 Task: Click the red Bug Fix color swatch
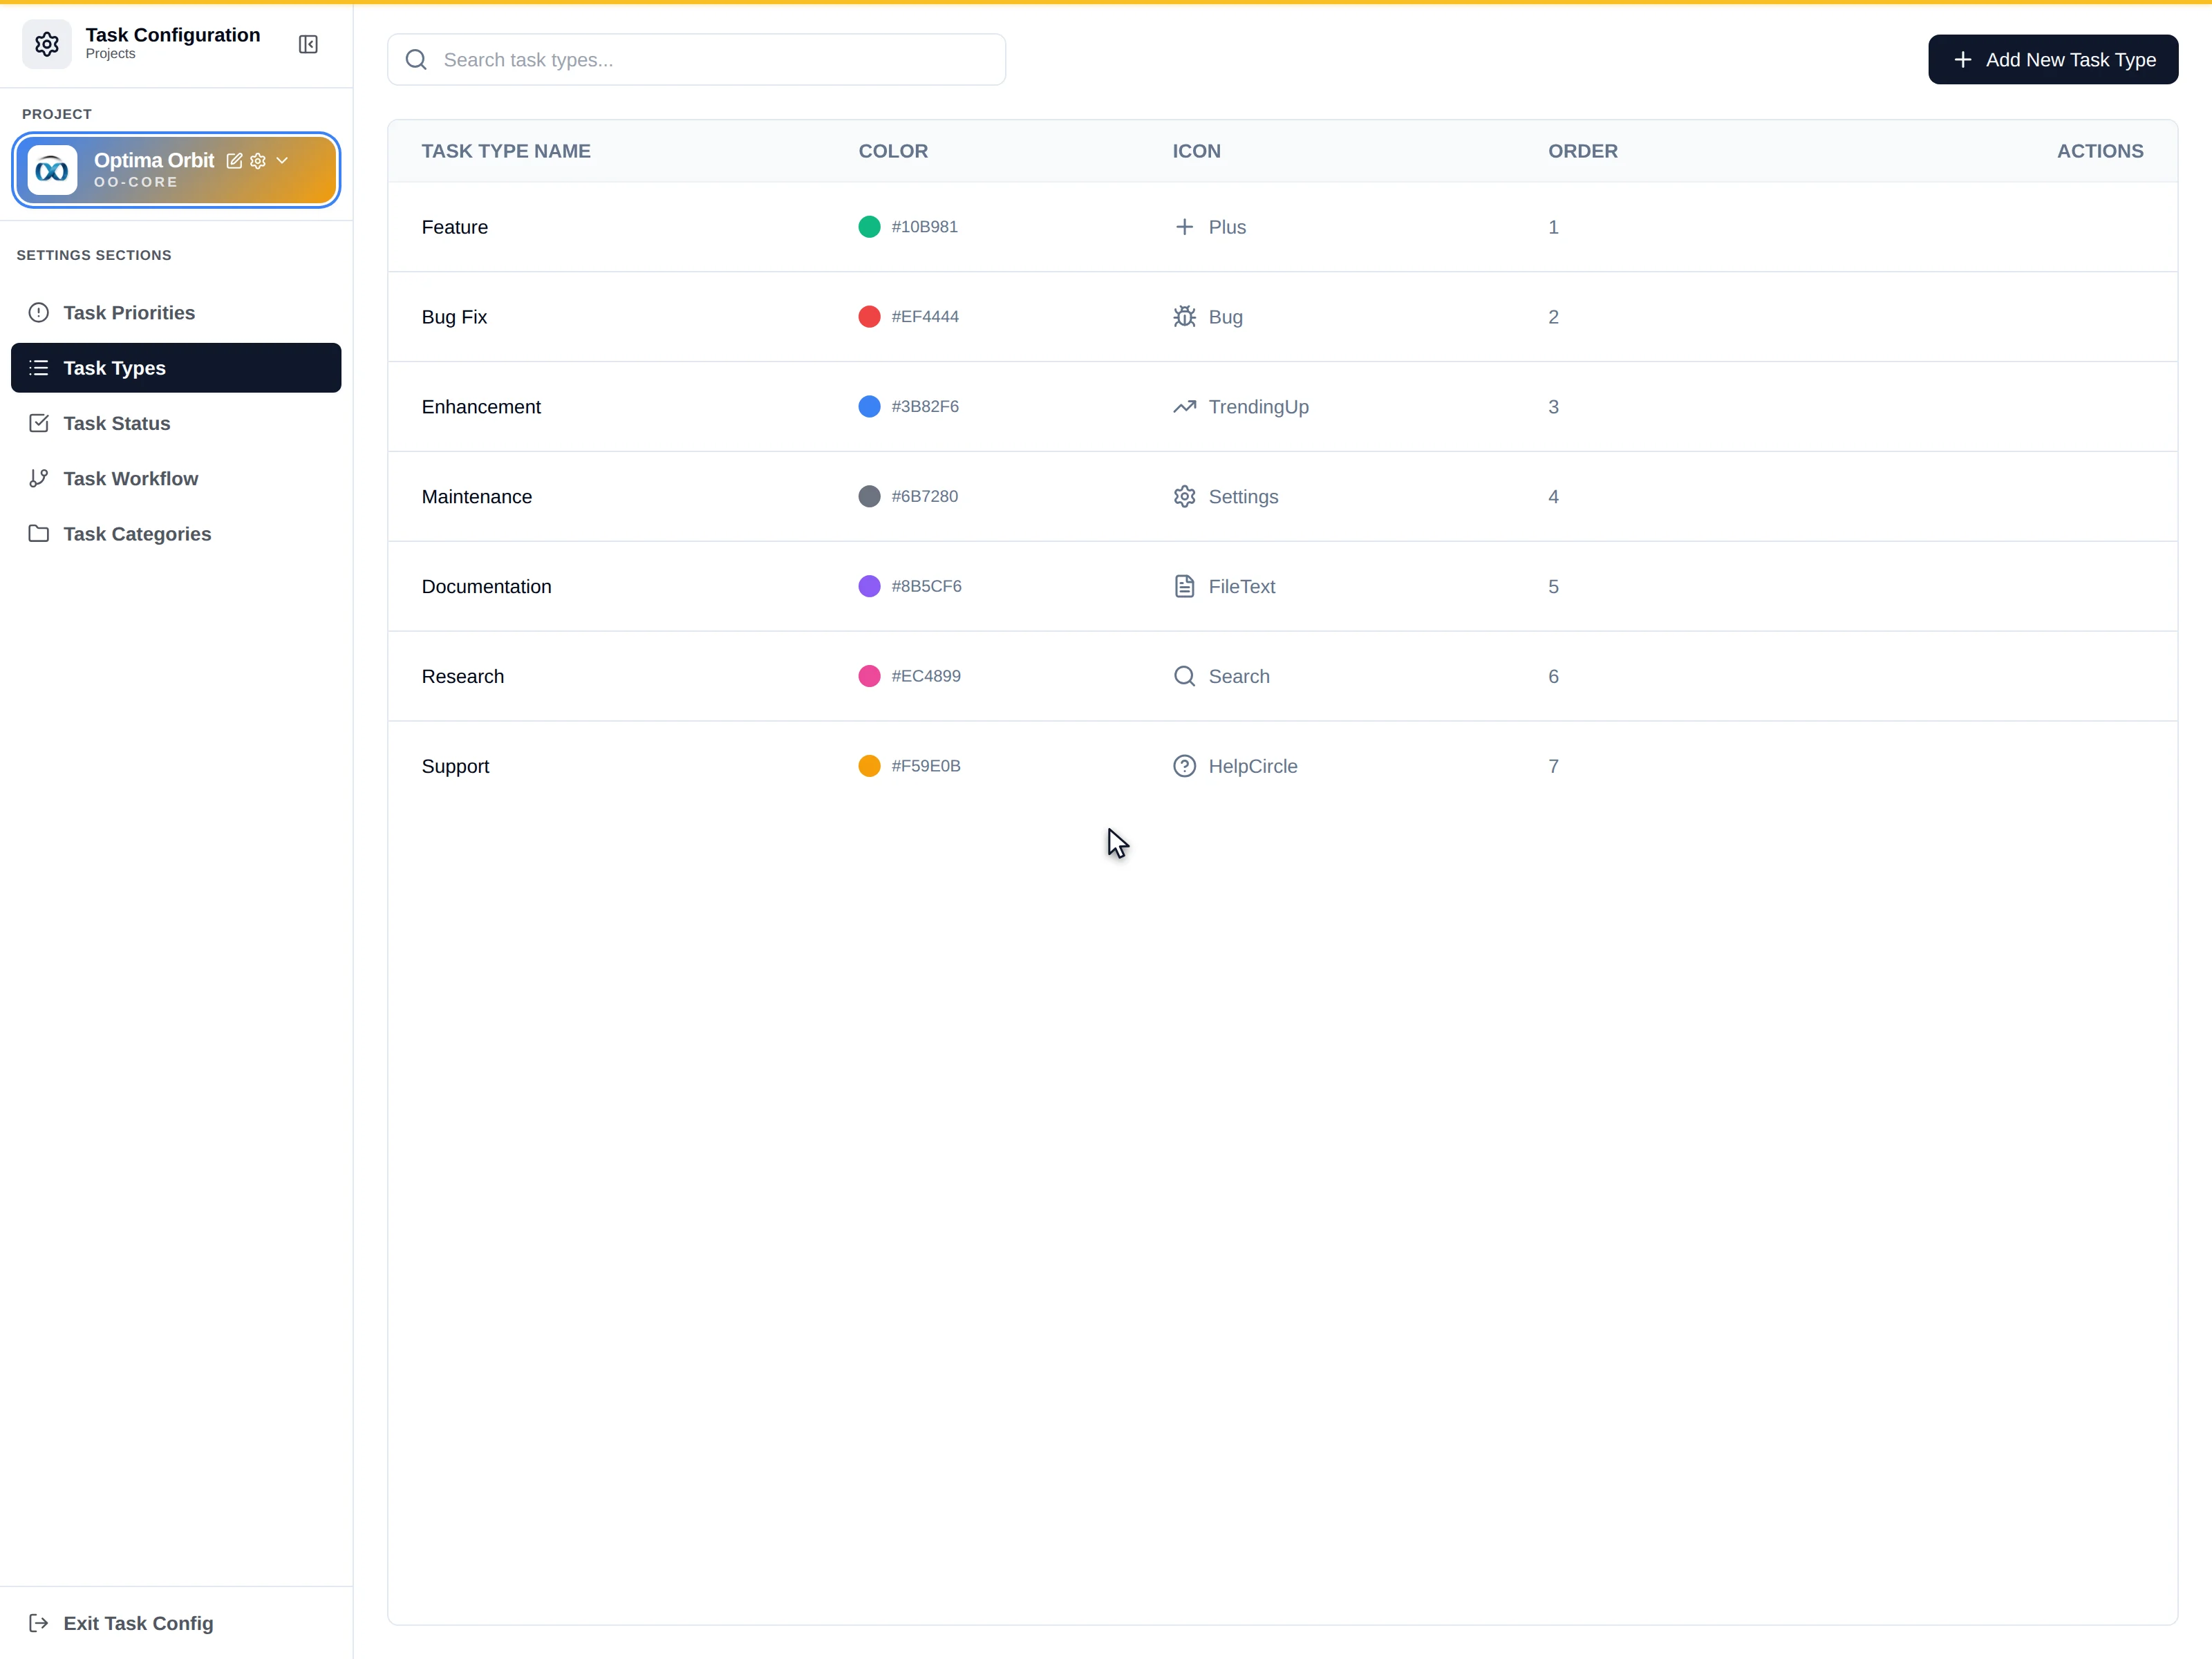click(x=869, y=317)
